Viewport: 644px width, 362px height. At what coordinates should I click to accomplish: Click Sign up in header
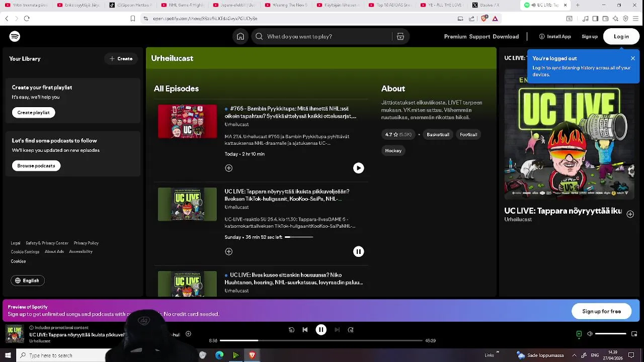(590, 37)
